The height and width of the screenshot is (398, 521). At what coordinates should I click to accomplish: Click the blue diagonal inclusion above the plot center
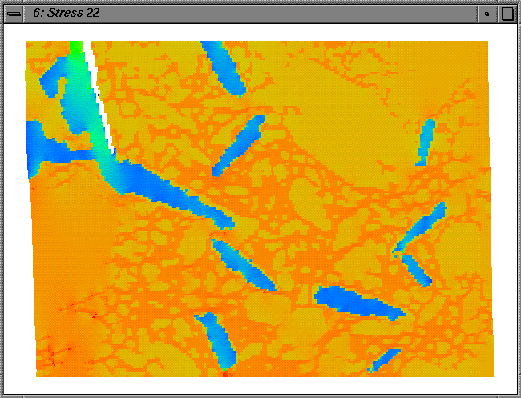pyautogui.click(x=239, y=145)
